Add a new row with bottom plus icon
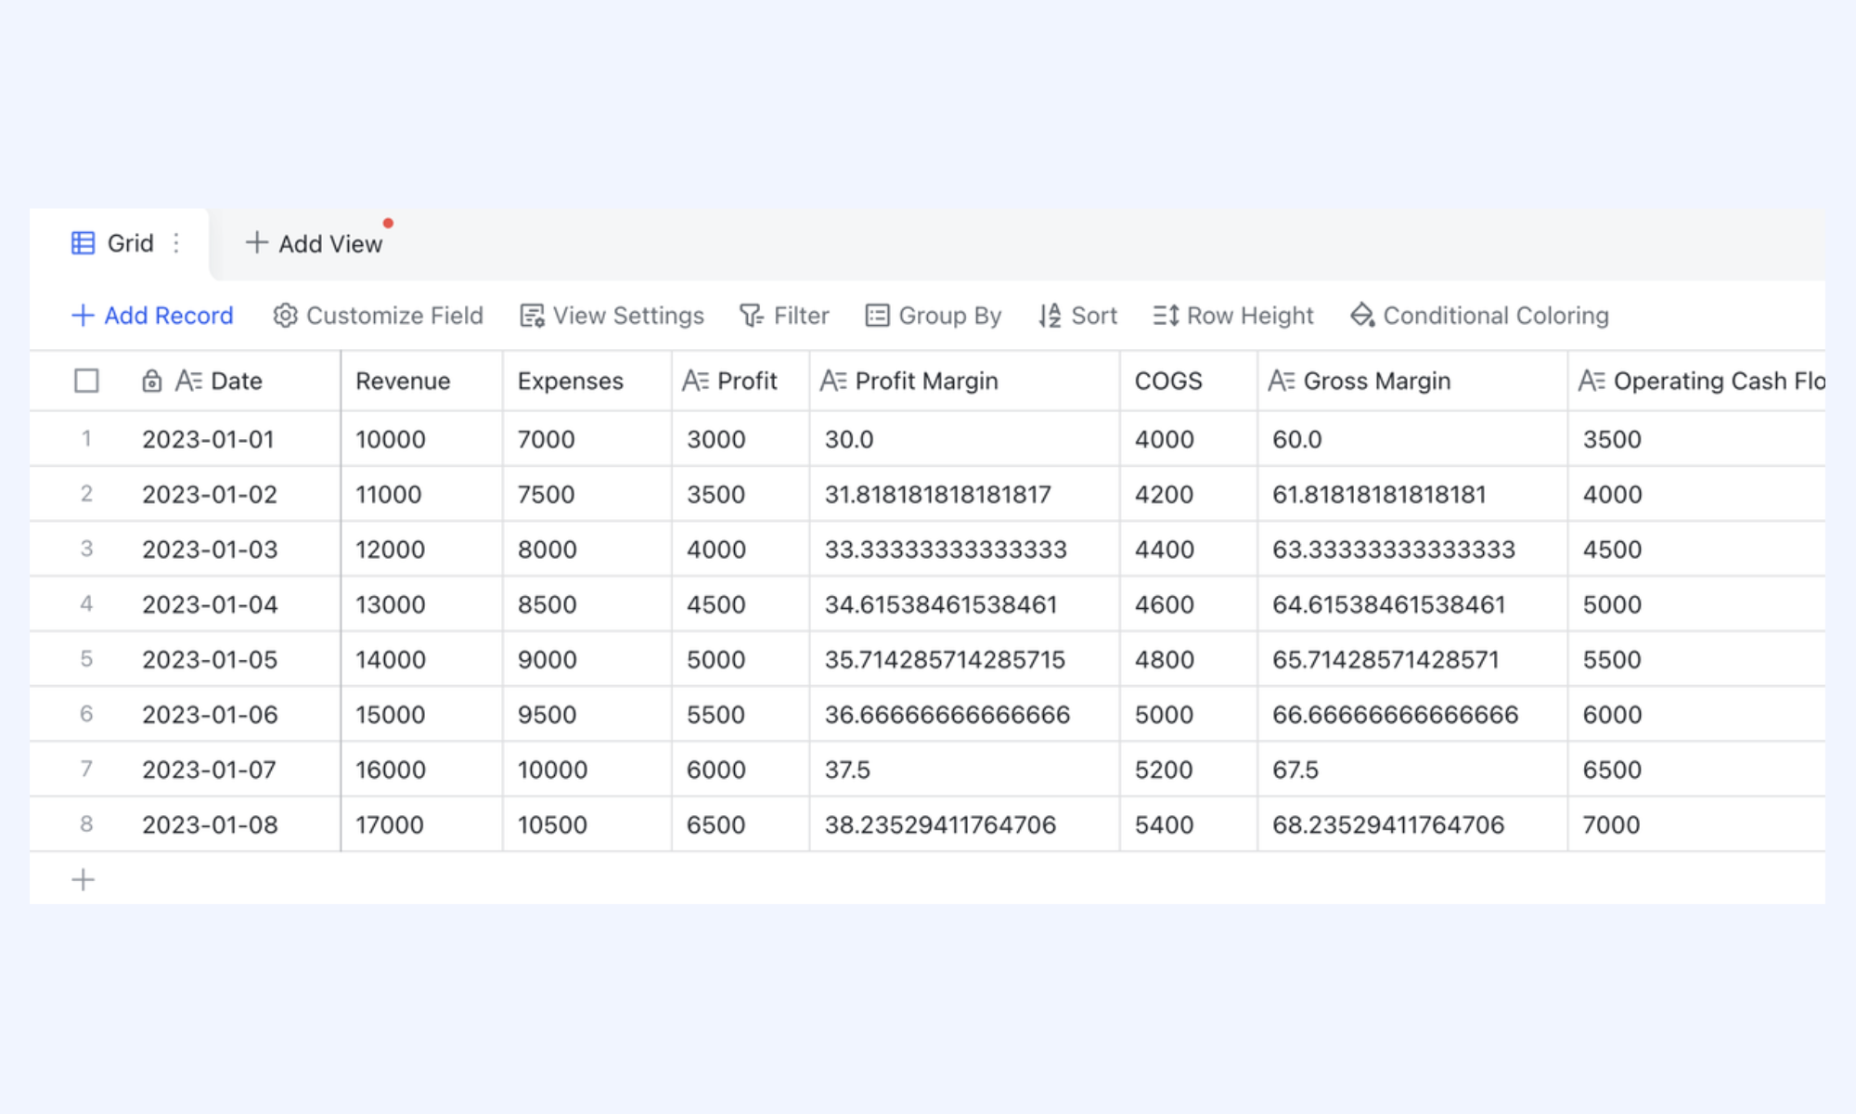1856x1114 pixels. tap(84, 879)
